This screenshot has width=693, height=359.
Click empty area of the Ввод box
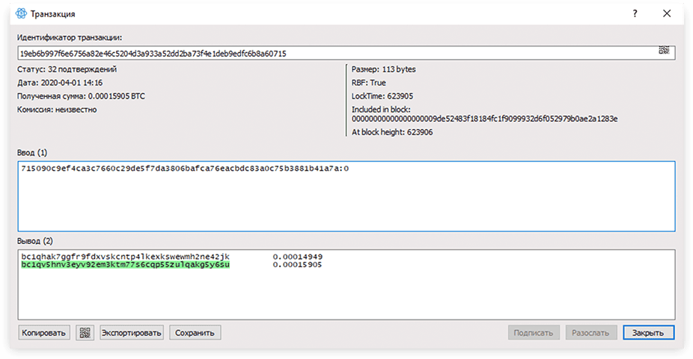tap(346, 203)
